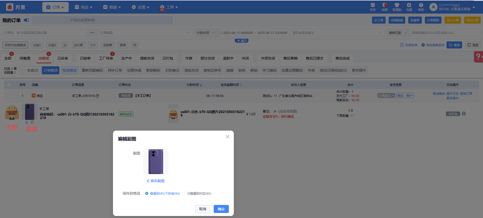Open the 商品 menu in top navigation
The height and width of the screenshot is (218, 483).
click(84, 7)
